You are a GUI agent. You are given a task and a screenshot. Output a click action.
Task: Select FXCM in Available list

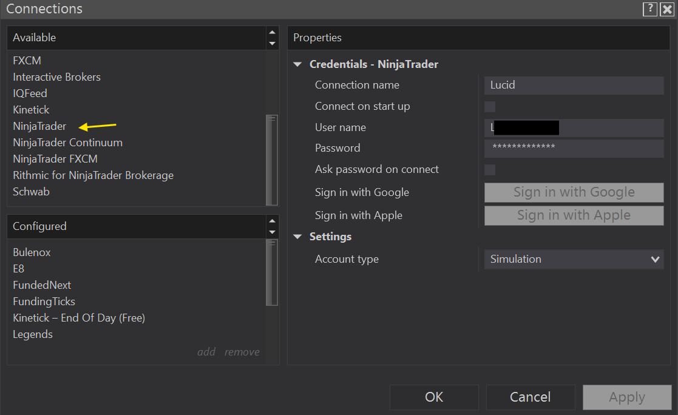click(27, 61)
